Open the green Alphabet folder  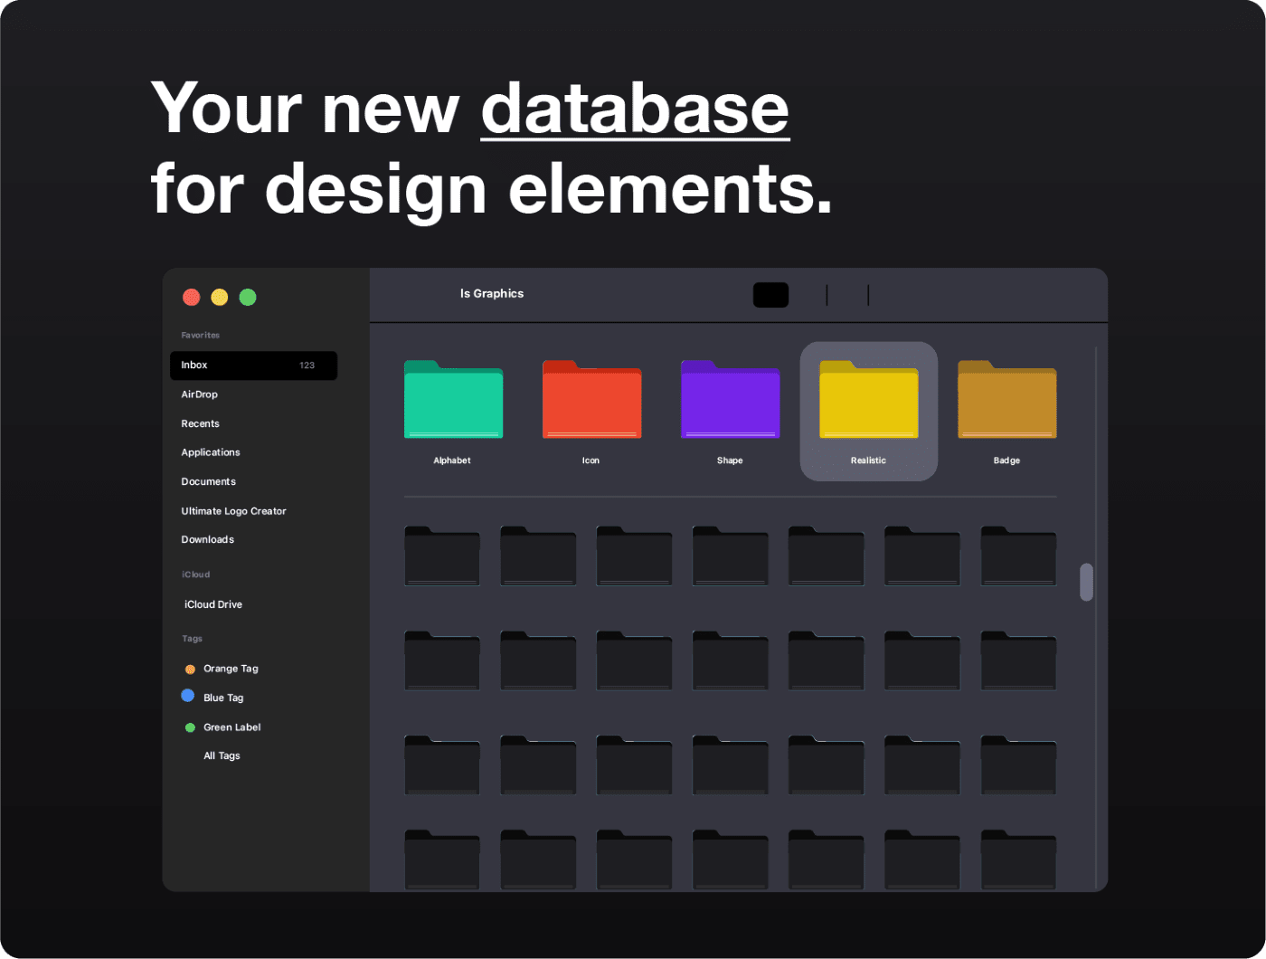pyautogui.click(x=453, y=401)
